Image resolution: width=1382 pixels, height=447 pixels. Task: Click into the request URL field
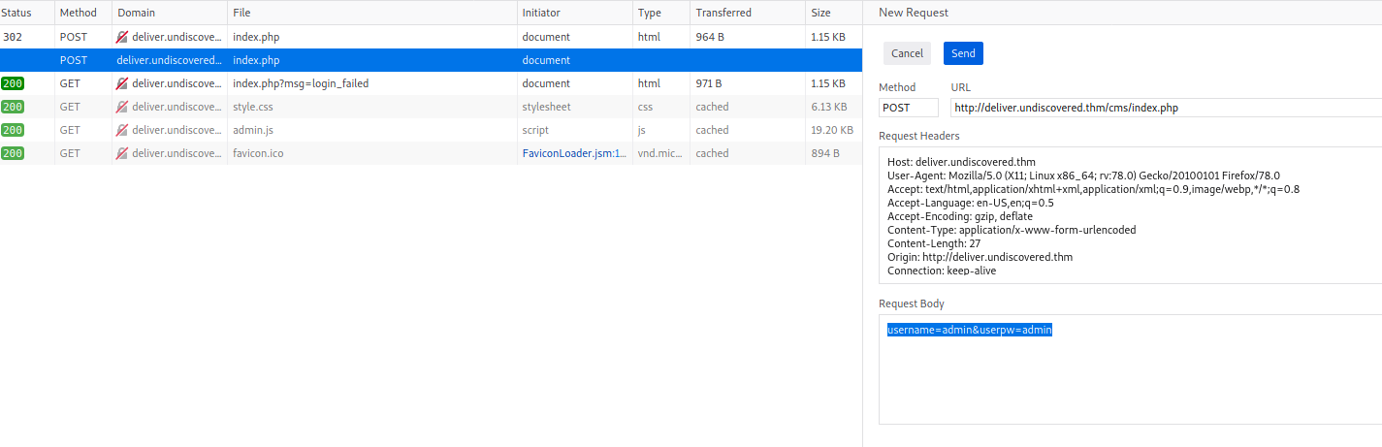pos(1164,108)
